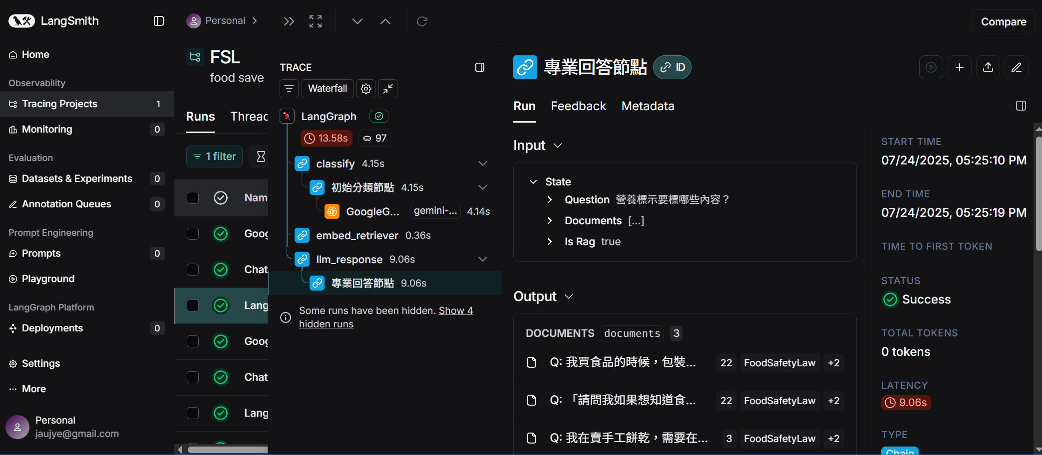The height and width of the screenshot is (455, 1042).
Task: Select the embed_retriever trace row
Action: pyautogui.click(x=384, y=235)
